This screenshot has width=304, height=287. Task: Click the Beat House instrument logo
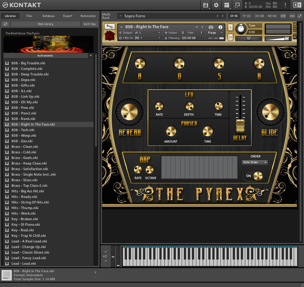coord(110,36)
